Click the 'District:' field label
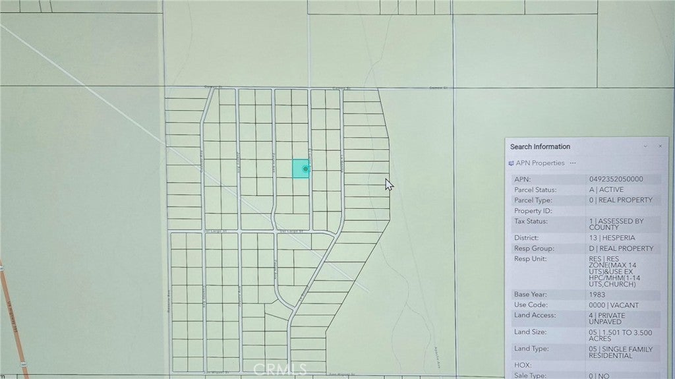The image size is (675, 379). (x=526, y=238)
